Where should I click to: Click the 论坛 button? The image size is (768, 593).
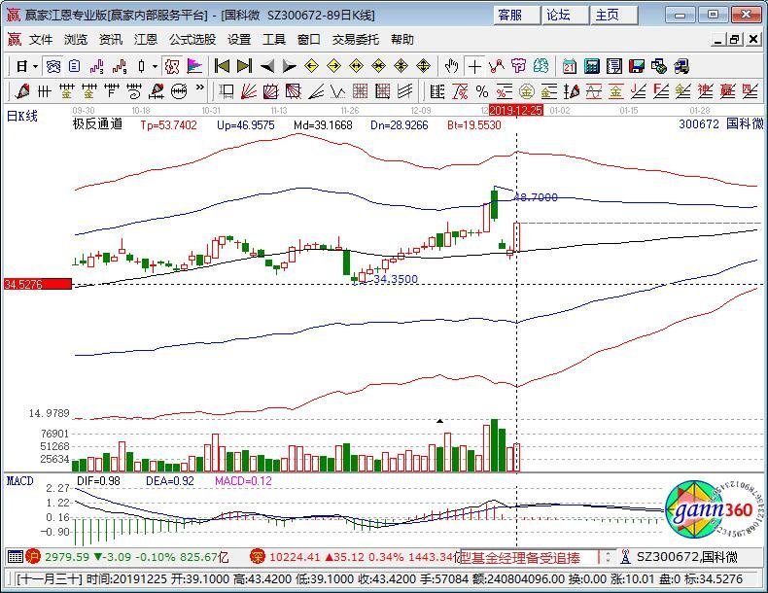coord(565,16)
